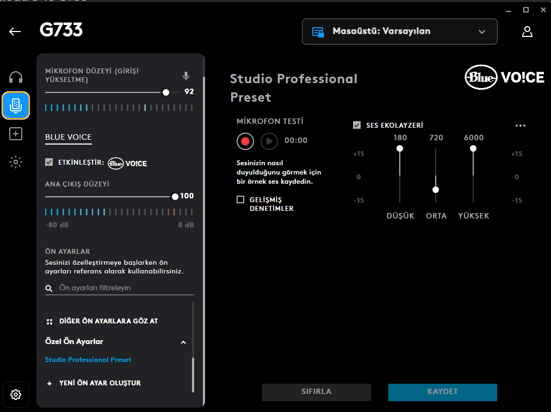Enable the GELİŞMİŞ DENETİMLER checkbox
The image size is (551, 412).
(x=240, y=199)
